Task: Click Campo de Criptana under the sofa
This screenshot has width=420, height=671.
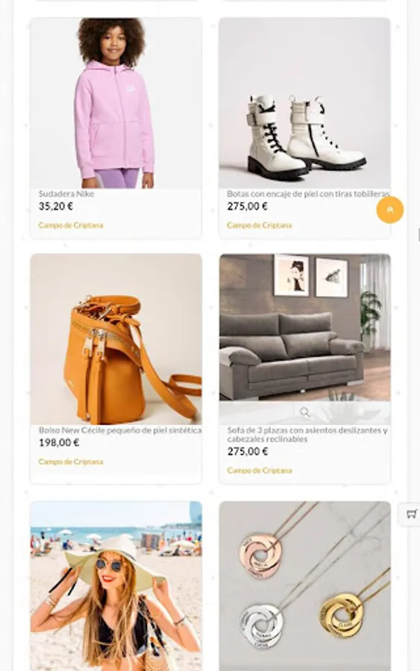Action: (260, 470)
